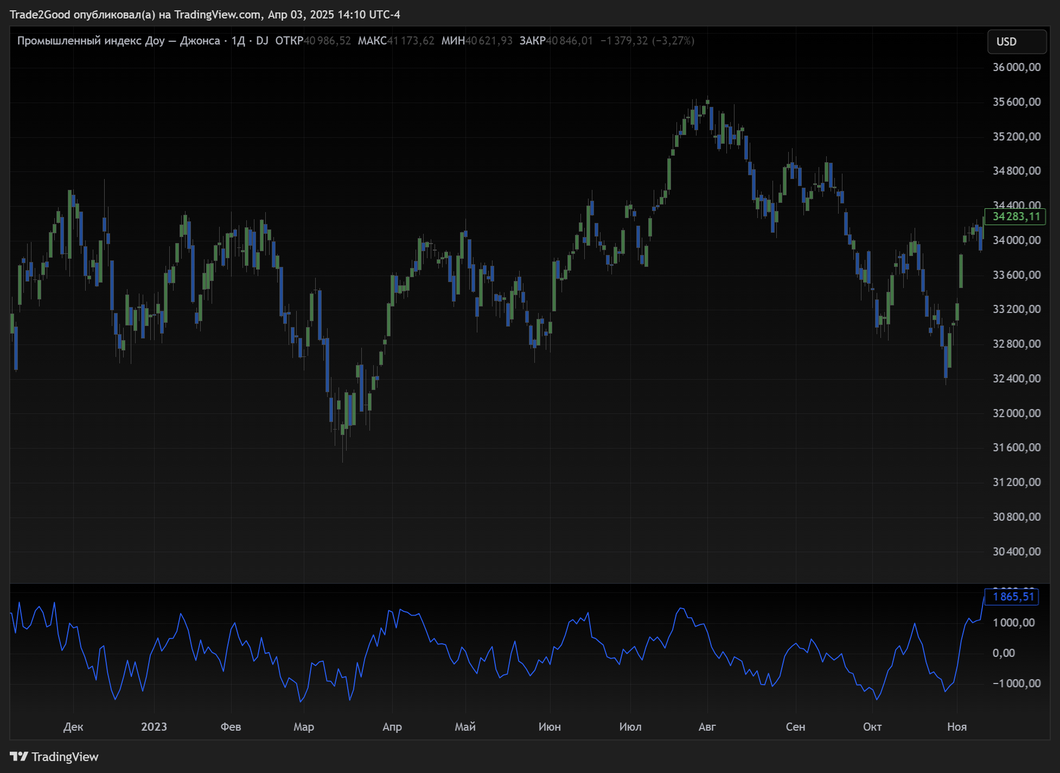Click the 32 000,00 price axis label
The image size is (1060, 773).
[x=1017, y=413]
